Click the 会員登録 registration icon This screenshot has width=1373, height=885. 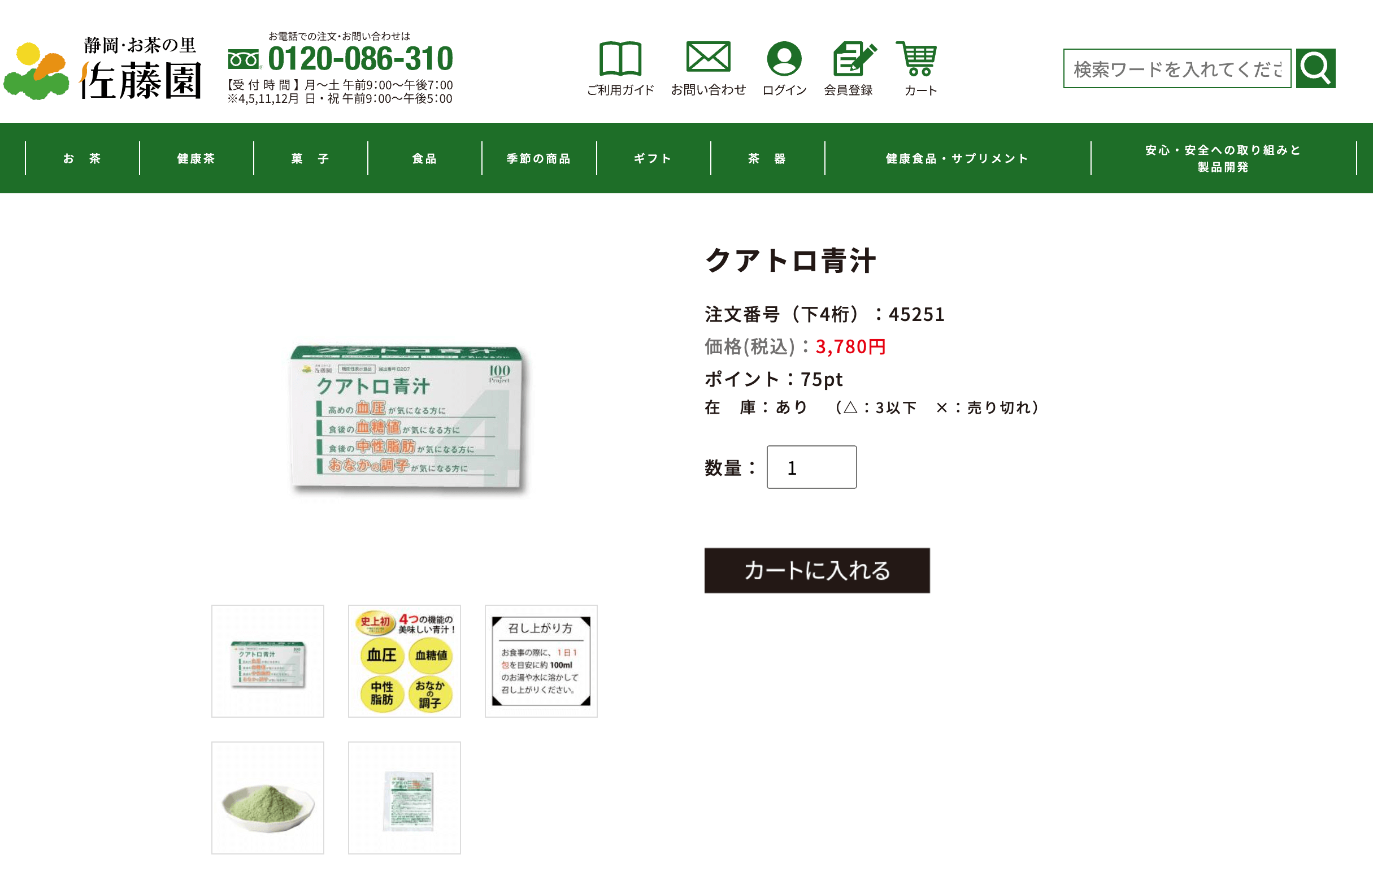(854, 59)
